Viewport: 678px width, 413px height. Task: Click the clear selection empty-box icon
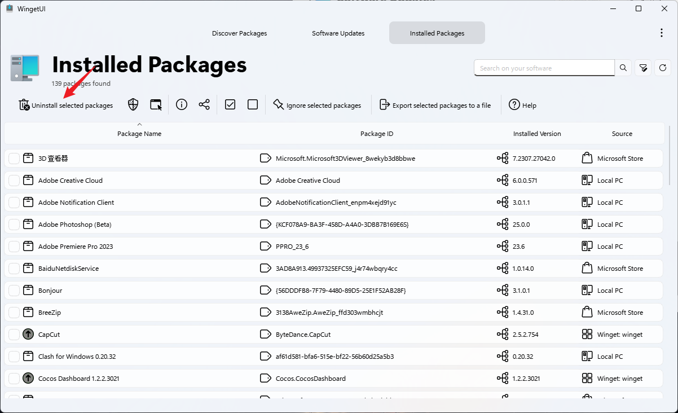253,105
